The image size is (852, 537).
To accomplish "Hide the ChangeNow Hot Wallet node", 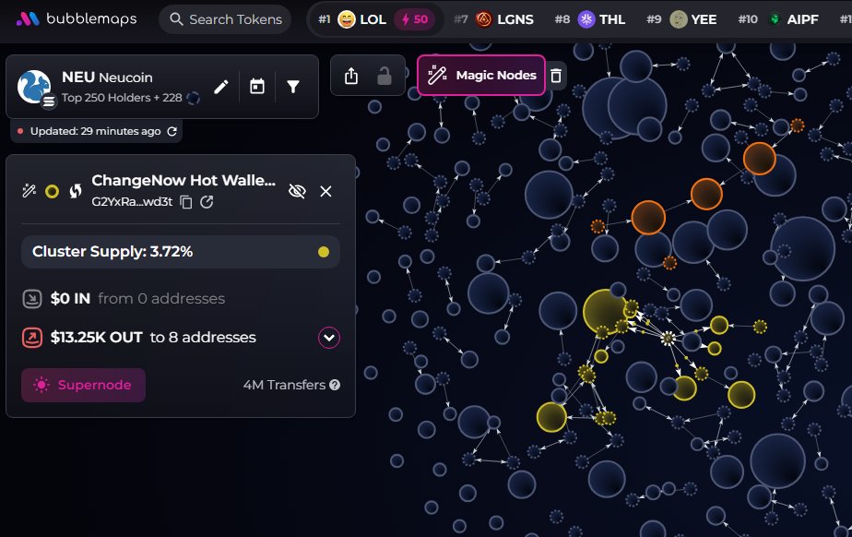I will click(297, 191).
